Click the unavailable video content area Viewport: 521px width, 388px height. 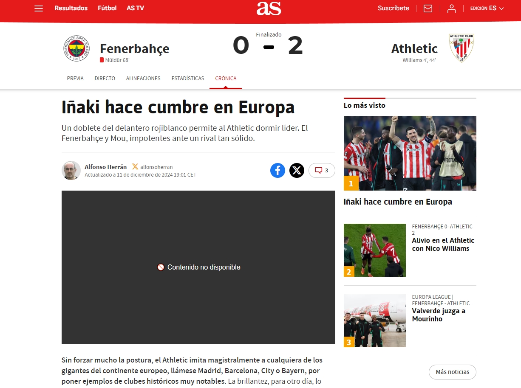tap(198, 267)
